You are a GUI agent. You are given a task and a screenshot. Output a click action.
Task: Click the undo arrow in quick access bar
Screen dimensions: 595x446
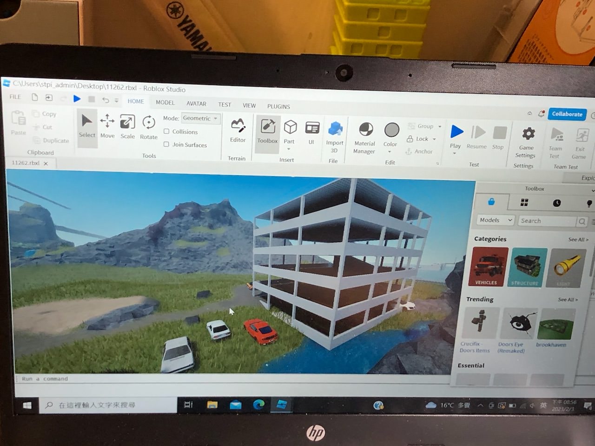(106, 99)
